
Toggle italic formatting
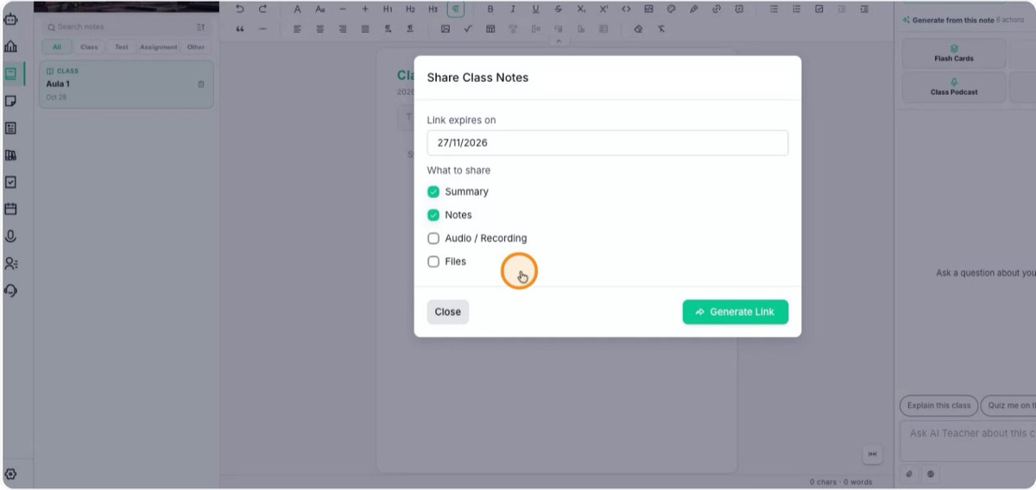513,9
